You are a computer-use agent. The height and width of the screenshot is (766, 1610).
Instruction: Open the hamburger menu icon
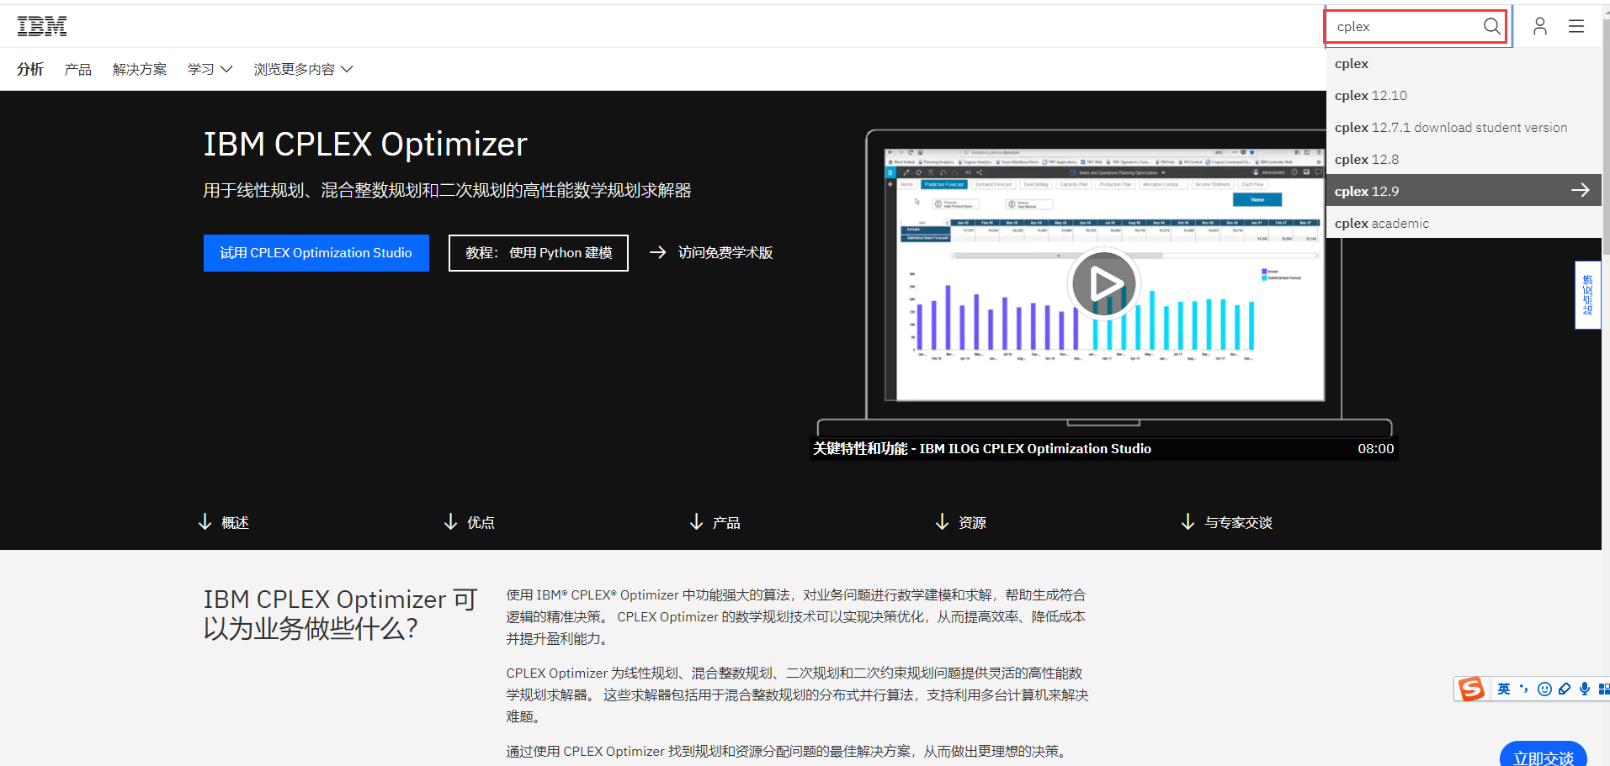[1575, 26]
